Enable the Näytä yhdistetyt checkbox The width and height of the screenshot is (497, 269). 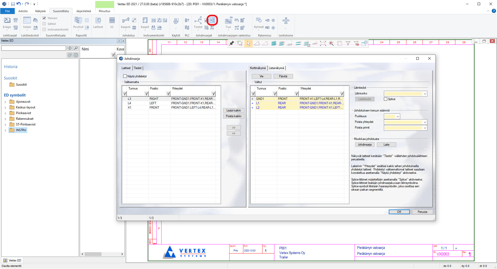click(125, 76)
